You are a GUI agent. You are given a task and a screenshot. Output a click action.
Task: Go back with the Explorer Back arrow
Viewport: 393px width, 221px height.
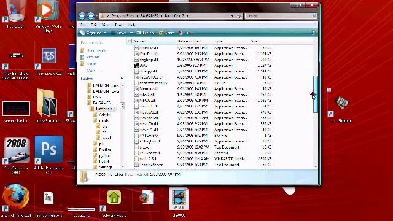click(x=82, y=17)
